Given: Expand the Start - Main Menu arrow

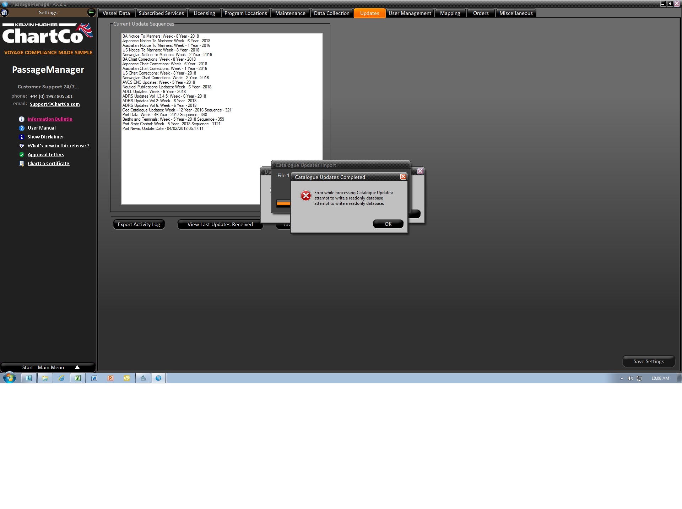Looking at the screenshot, I should (77, 367).
